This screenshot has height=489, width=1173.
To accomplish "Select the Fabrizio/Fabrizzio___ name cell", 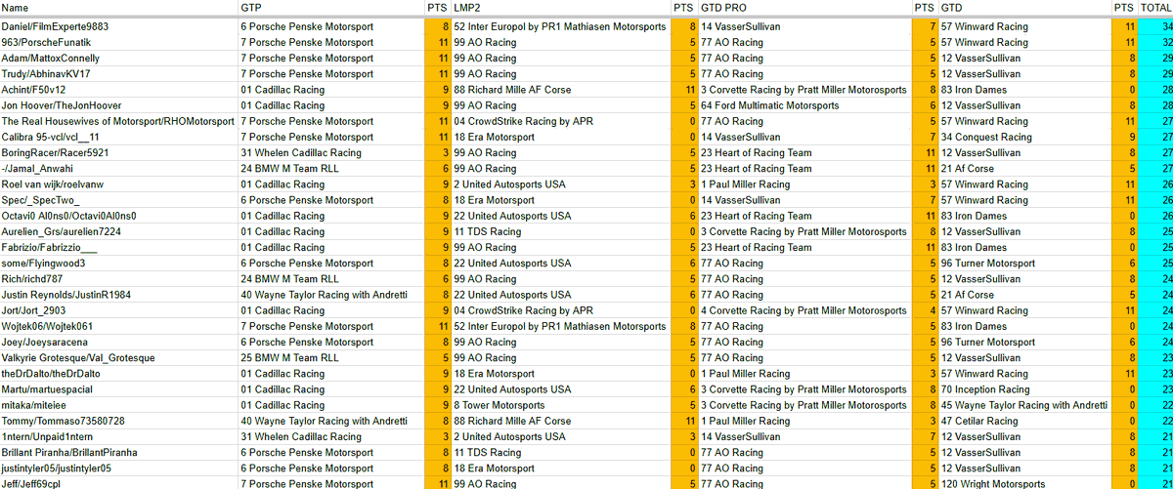I will tap(119, 248).
